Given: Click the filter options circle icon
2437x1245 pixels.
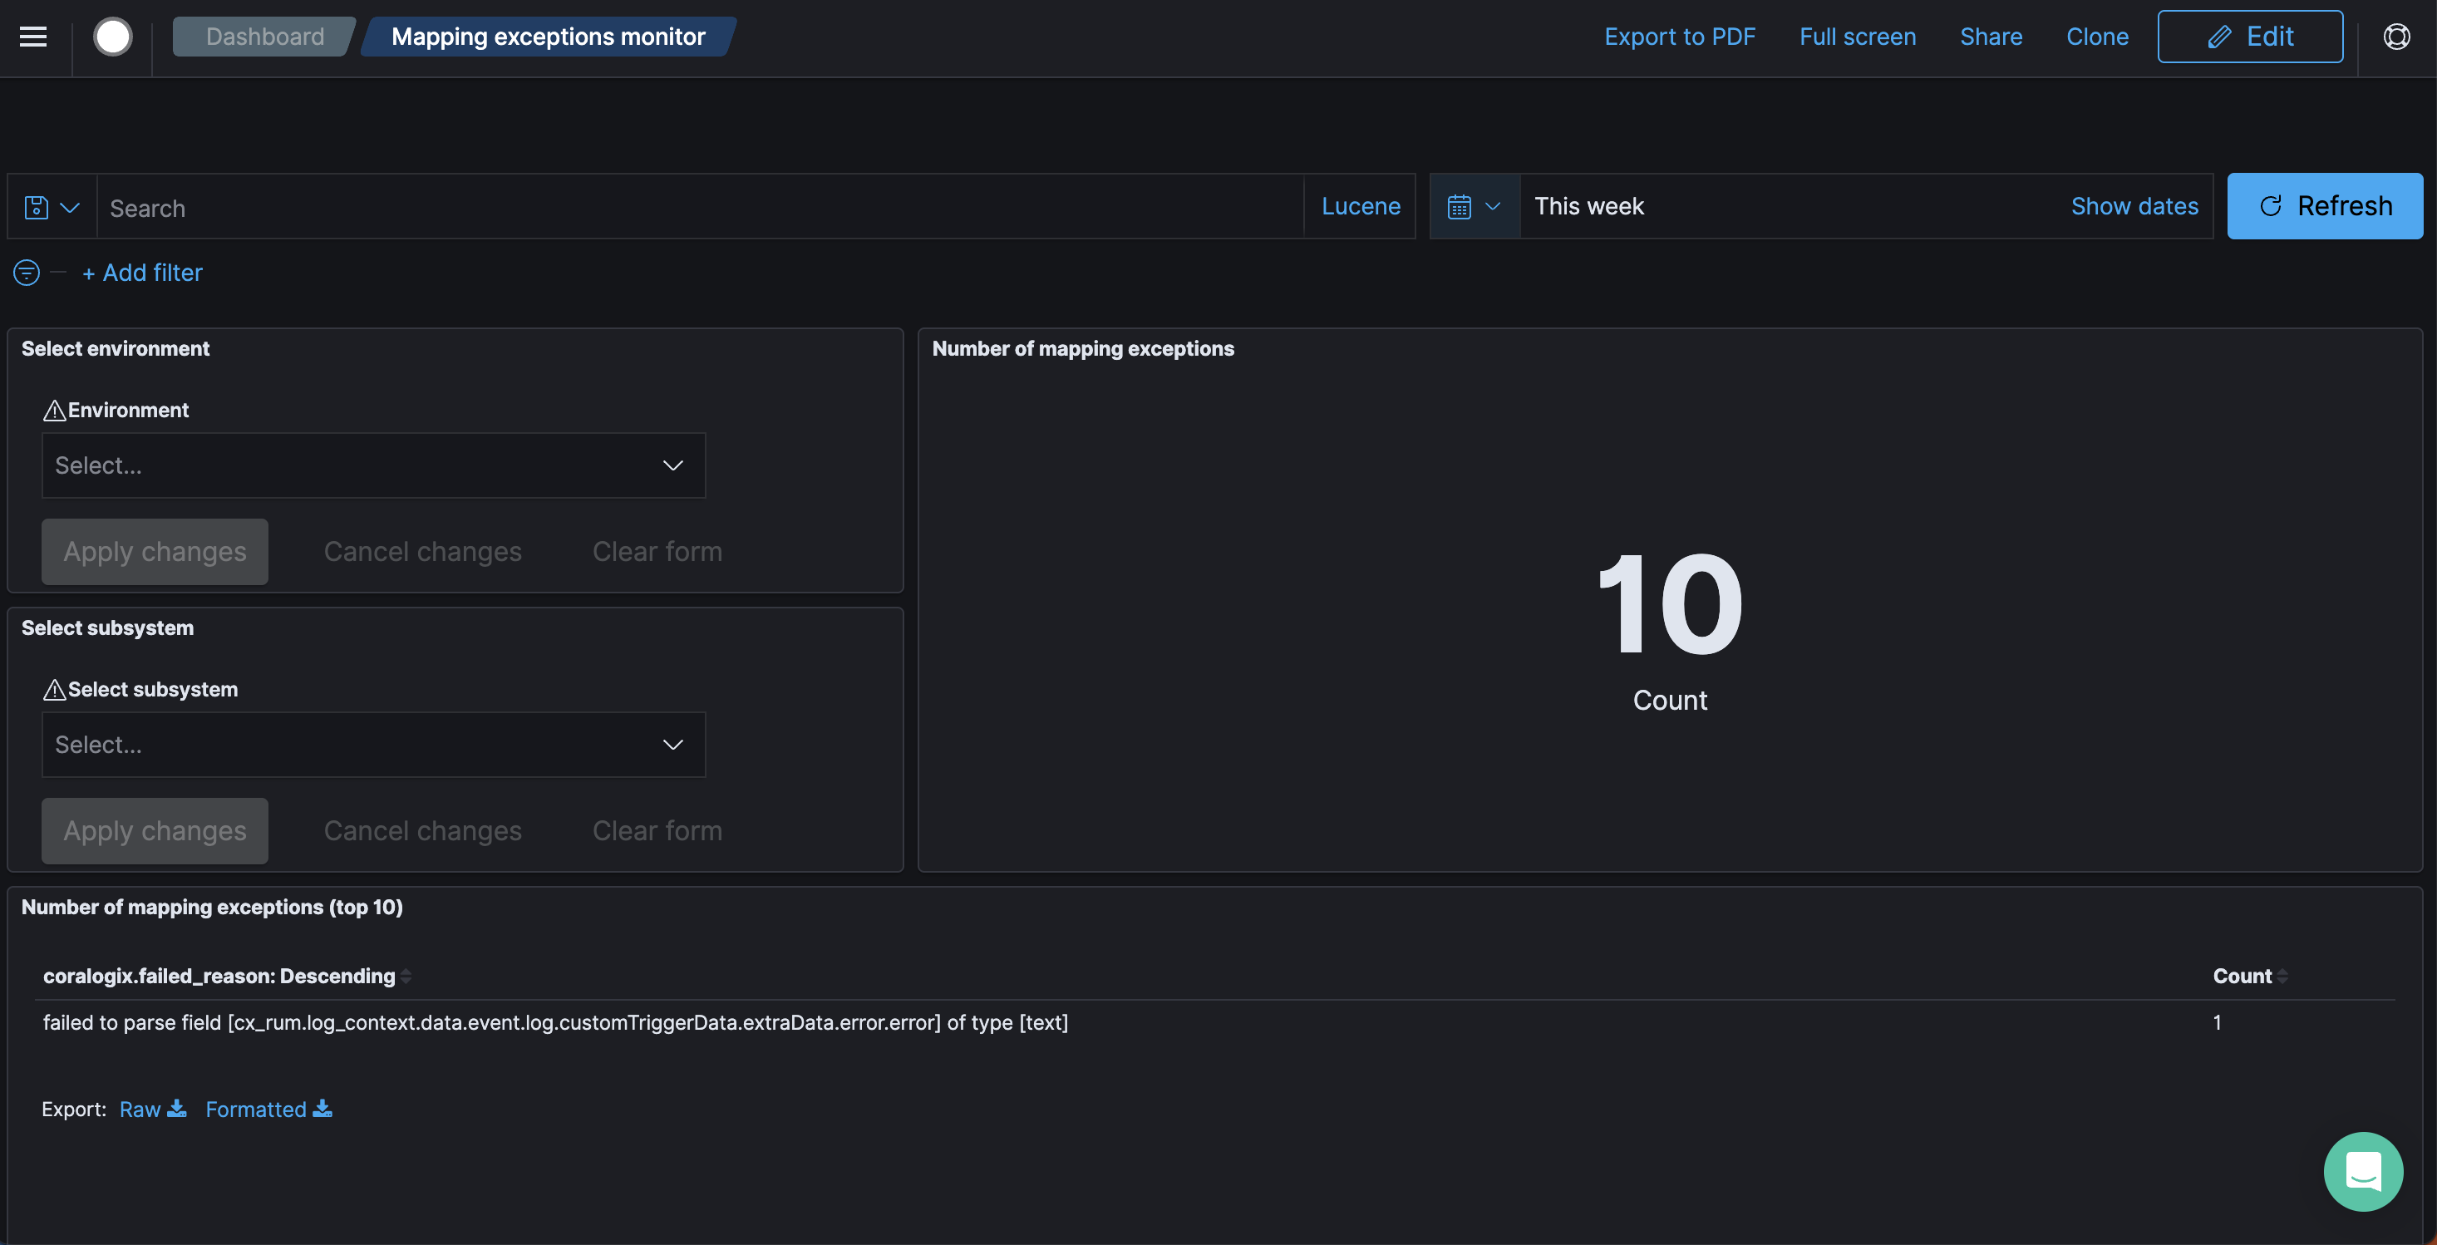Looking at the screenshot, I should pyautogui.click(x=27, y=273).
